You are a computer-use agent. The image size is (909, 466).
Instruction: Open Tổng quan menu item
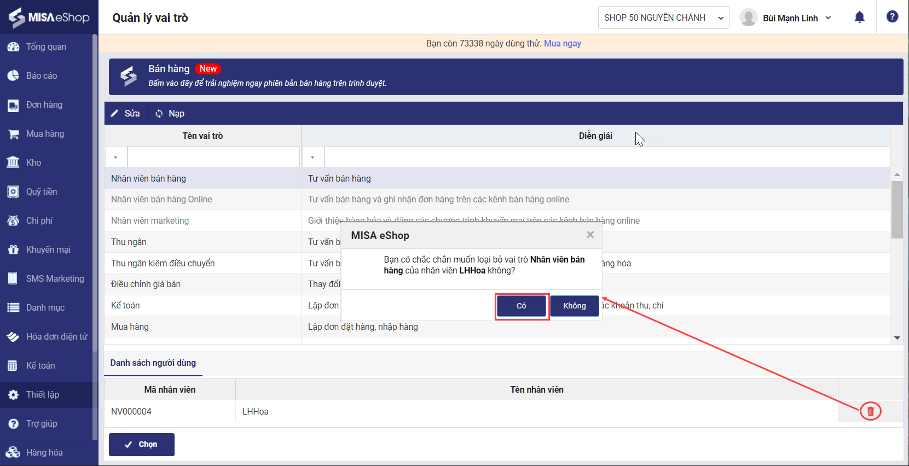(46, 46)
